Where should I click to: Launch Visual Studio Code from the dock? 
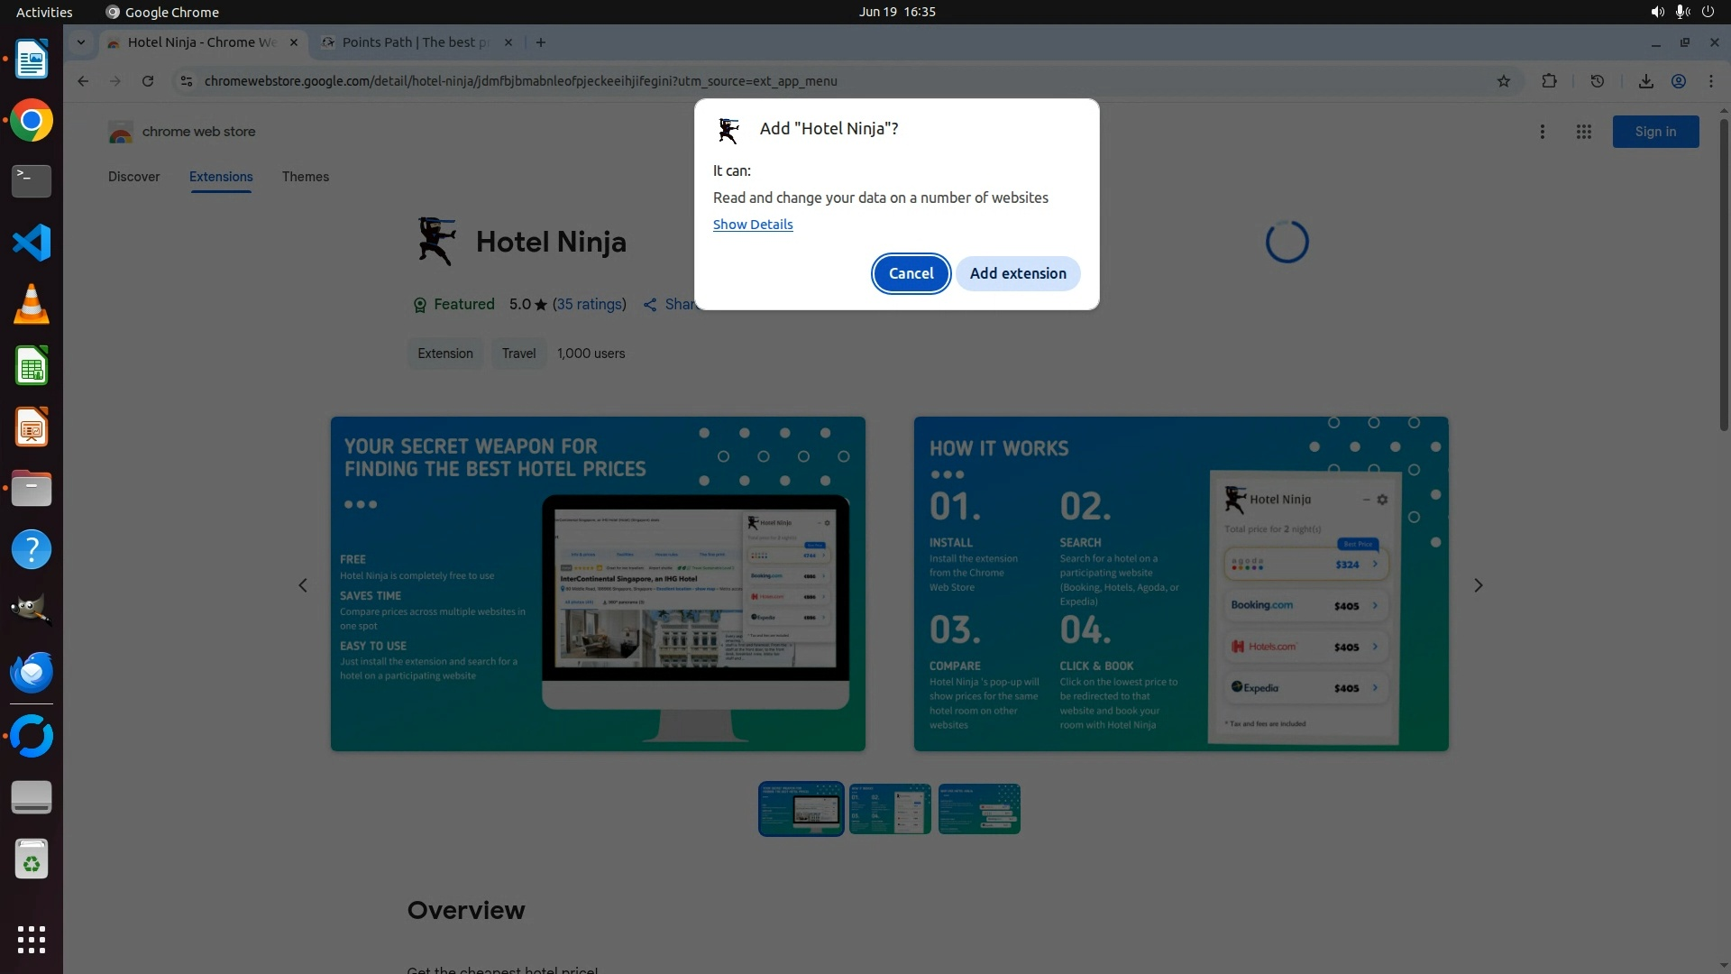click(32, 243)
